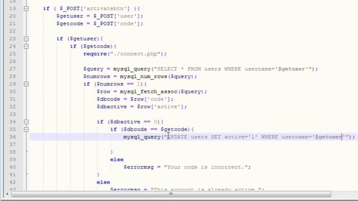Click the horizontal scrollbar left arrow
This screenshot has height=201, width=358.
point(7,194)
